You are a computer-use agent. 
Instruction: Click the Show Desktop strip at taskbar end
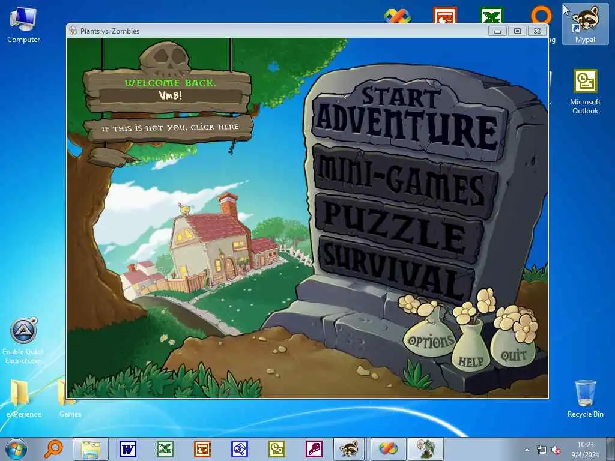pos(611,449)
